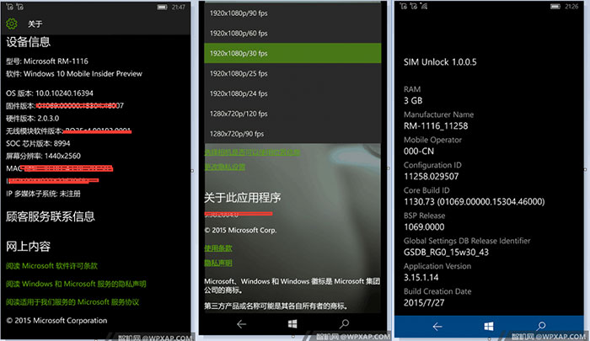The height and width of the screenshot is (341, 590).
Task: Select 1280x720p/90 fps option
Action: click(x=292, y=134)
